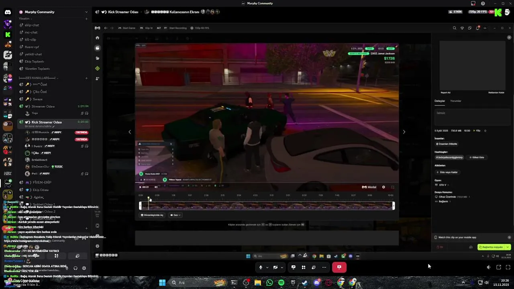Click Windows Start button
Screen dimensions: 514x289
162,283
